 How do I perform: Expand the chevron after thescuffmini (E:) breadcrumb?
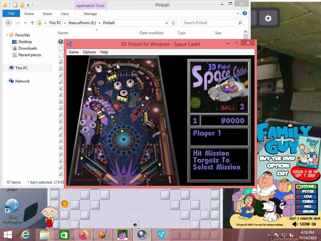[99, 23]
